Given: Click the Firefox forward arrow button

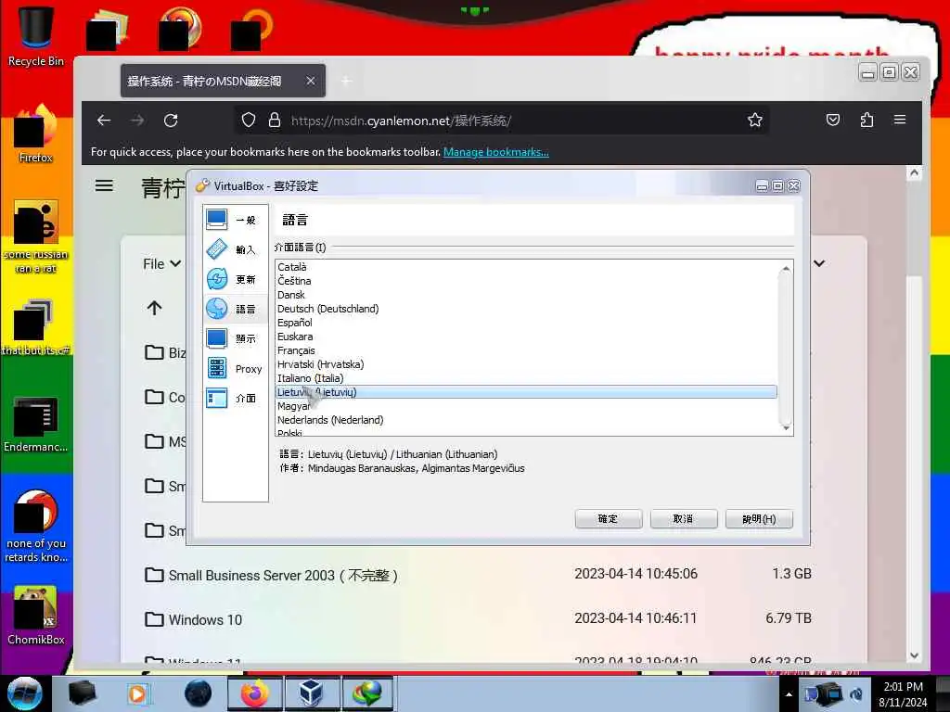Looking at the screenshot, I should (137, 120).
